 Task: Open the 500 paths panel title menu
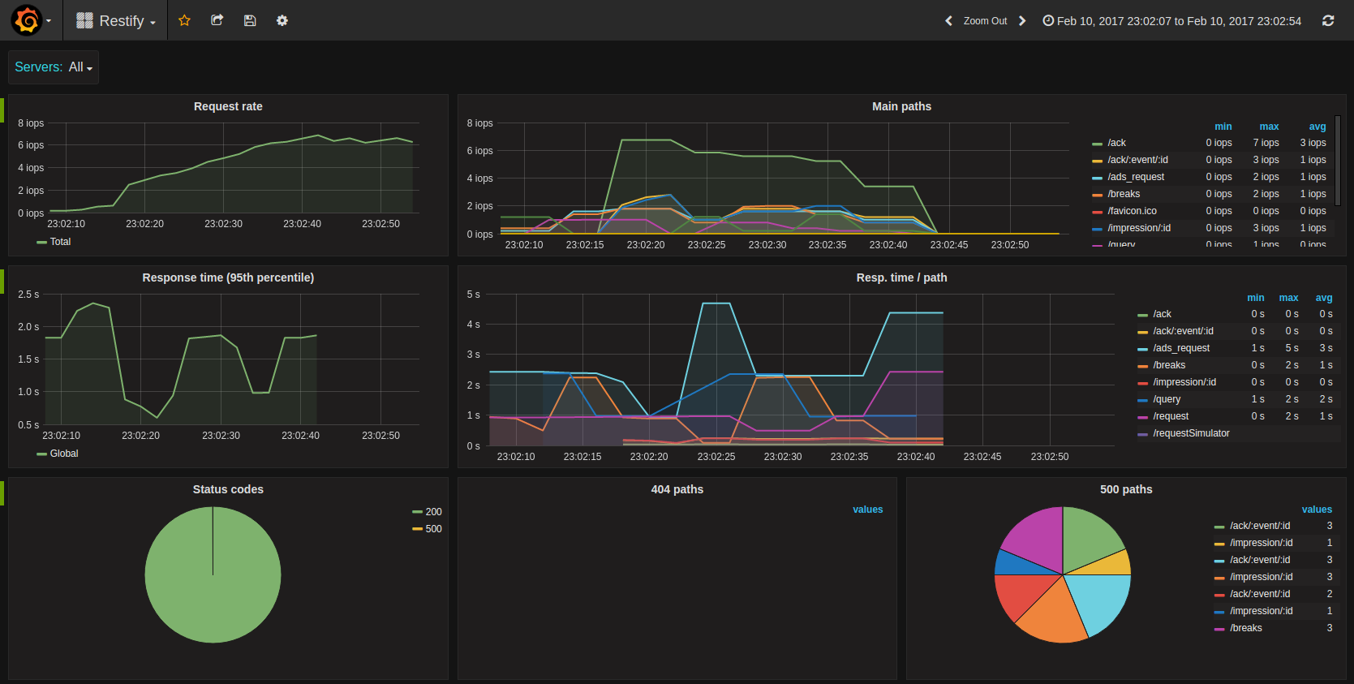(x=1126, y=489)
